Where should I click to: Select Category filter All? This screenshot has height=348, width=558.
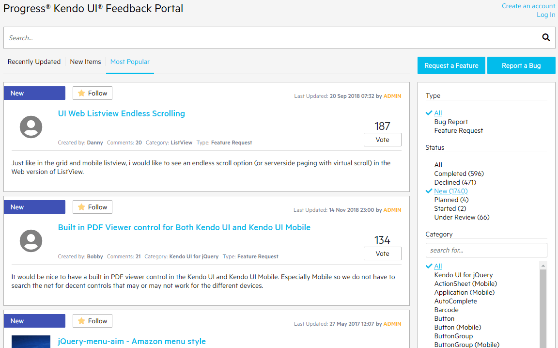point(438,266)
